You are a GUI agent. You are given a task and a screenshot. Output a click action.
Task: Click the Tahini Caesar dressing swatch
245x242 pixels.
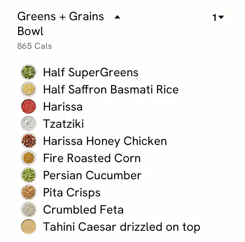click(x=29, y=227)
